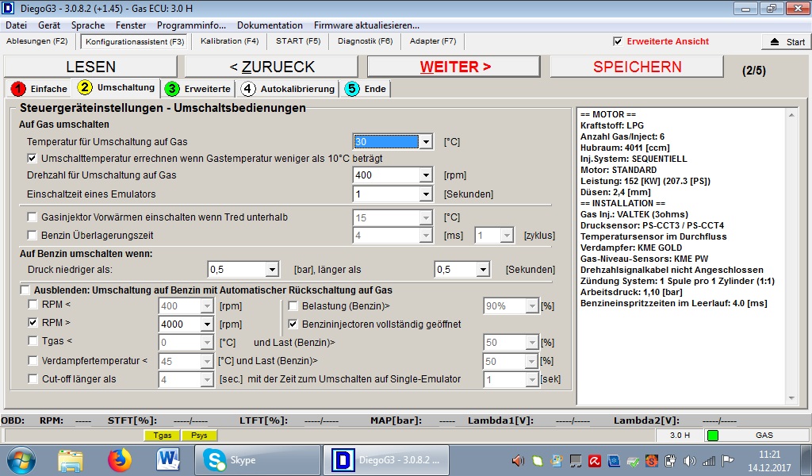
Task: Disable the Erweiterte Ansicht checkbox
Action: click(x=618, y=41)
